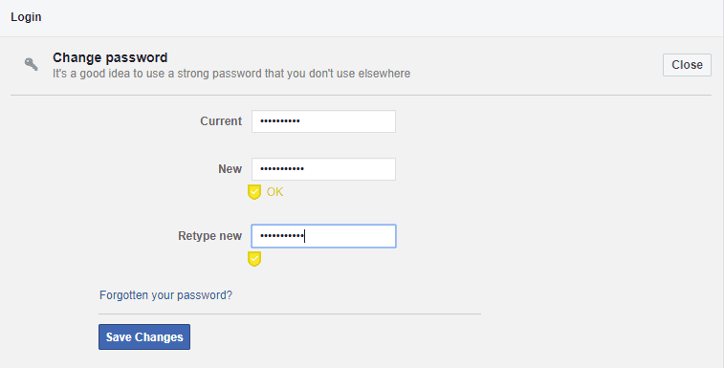Click the Current field label

(221, 121)
